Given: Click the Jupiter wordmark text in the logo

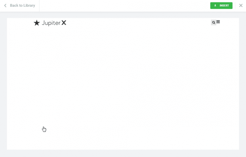Looking at the screenshot, I should (x=51, y=23).
